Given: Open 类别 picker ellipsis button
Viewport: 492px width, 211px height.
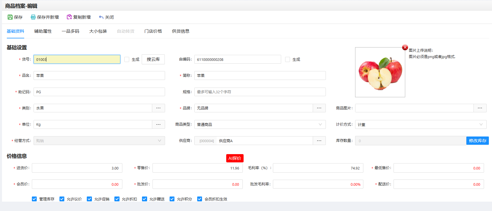Looking at the screenshot, I should (x=158, y=108).
